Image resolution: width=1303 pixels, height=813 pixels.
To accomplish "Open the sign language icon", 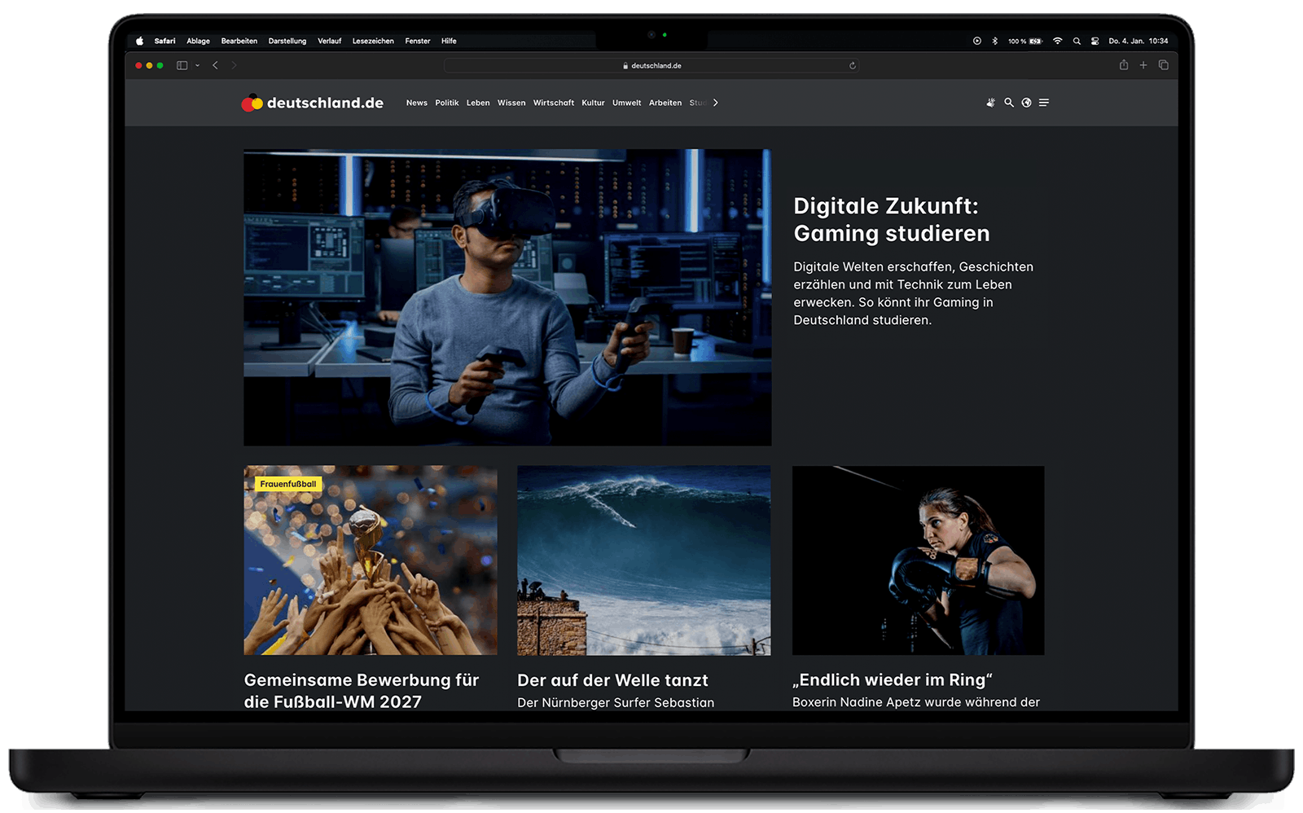I will pyautogui.click(x=990, y=103).
